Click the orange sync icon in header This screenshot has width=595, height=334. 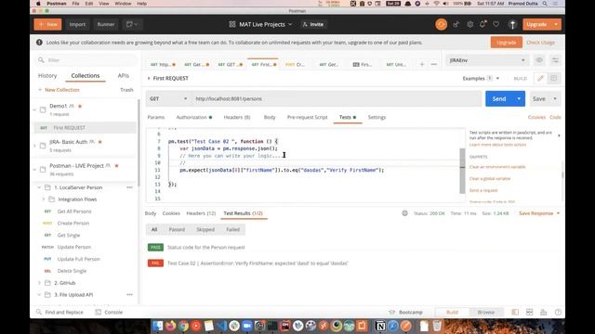pos(441,25)
